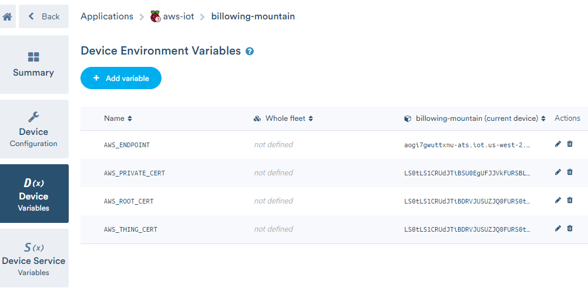Click the home icon button
This screenshot has height=288, width=588.
coord(7,16)
